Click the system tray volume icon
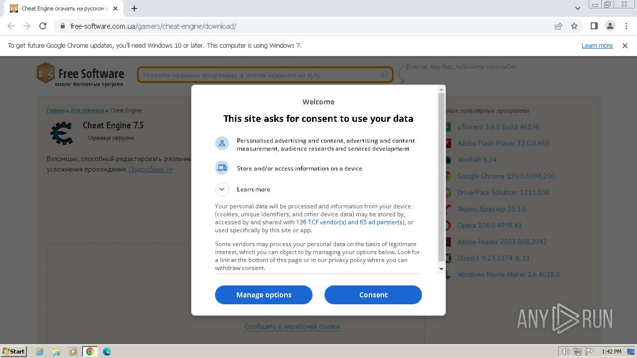Image resolution: width=637 pixels, height=358 pixels. pyautogui.click(x=565, y=352)
